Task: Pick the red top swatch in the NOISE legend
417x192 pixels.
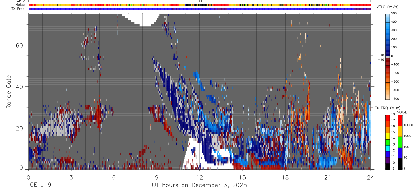Action: 400,121
